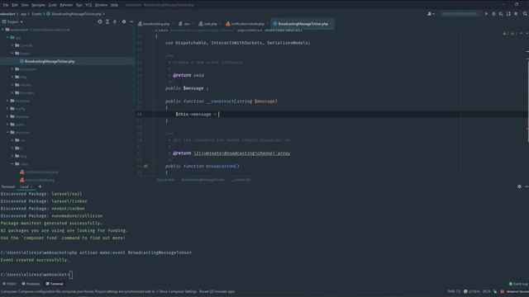Image resolution: width=529 pixels, height=297 pixels.
Task: Click the Debug bug icon in the top toolbar
Action: (493, 14)
